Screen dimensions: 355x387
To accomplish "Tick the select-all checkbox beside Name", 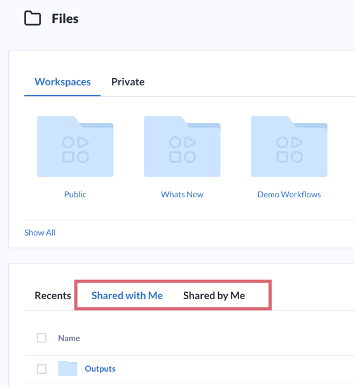I will [x=41, y=338].
